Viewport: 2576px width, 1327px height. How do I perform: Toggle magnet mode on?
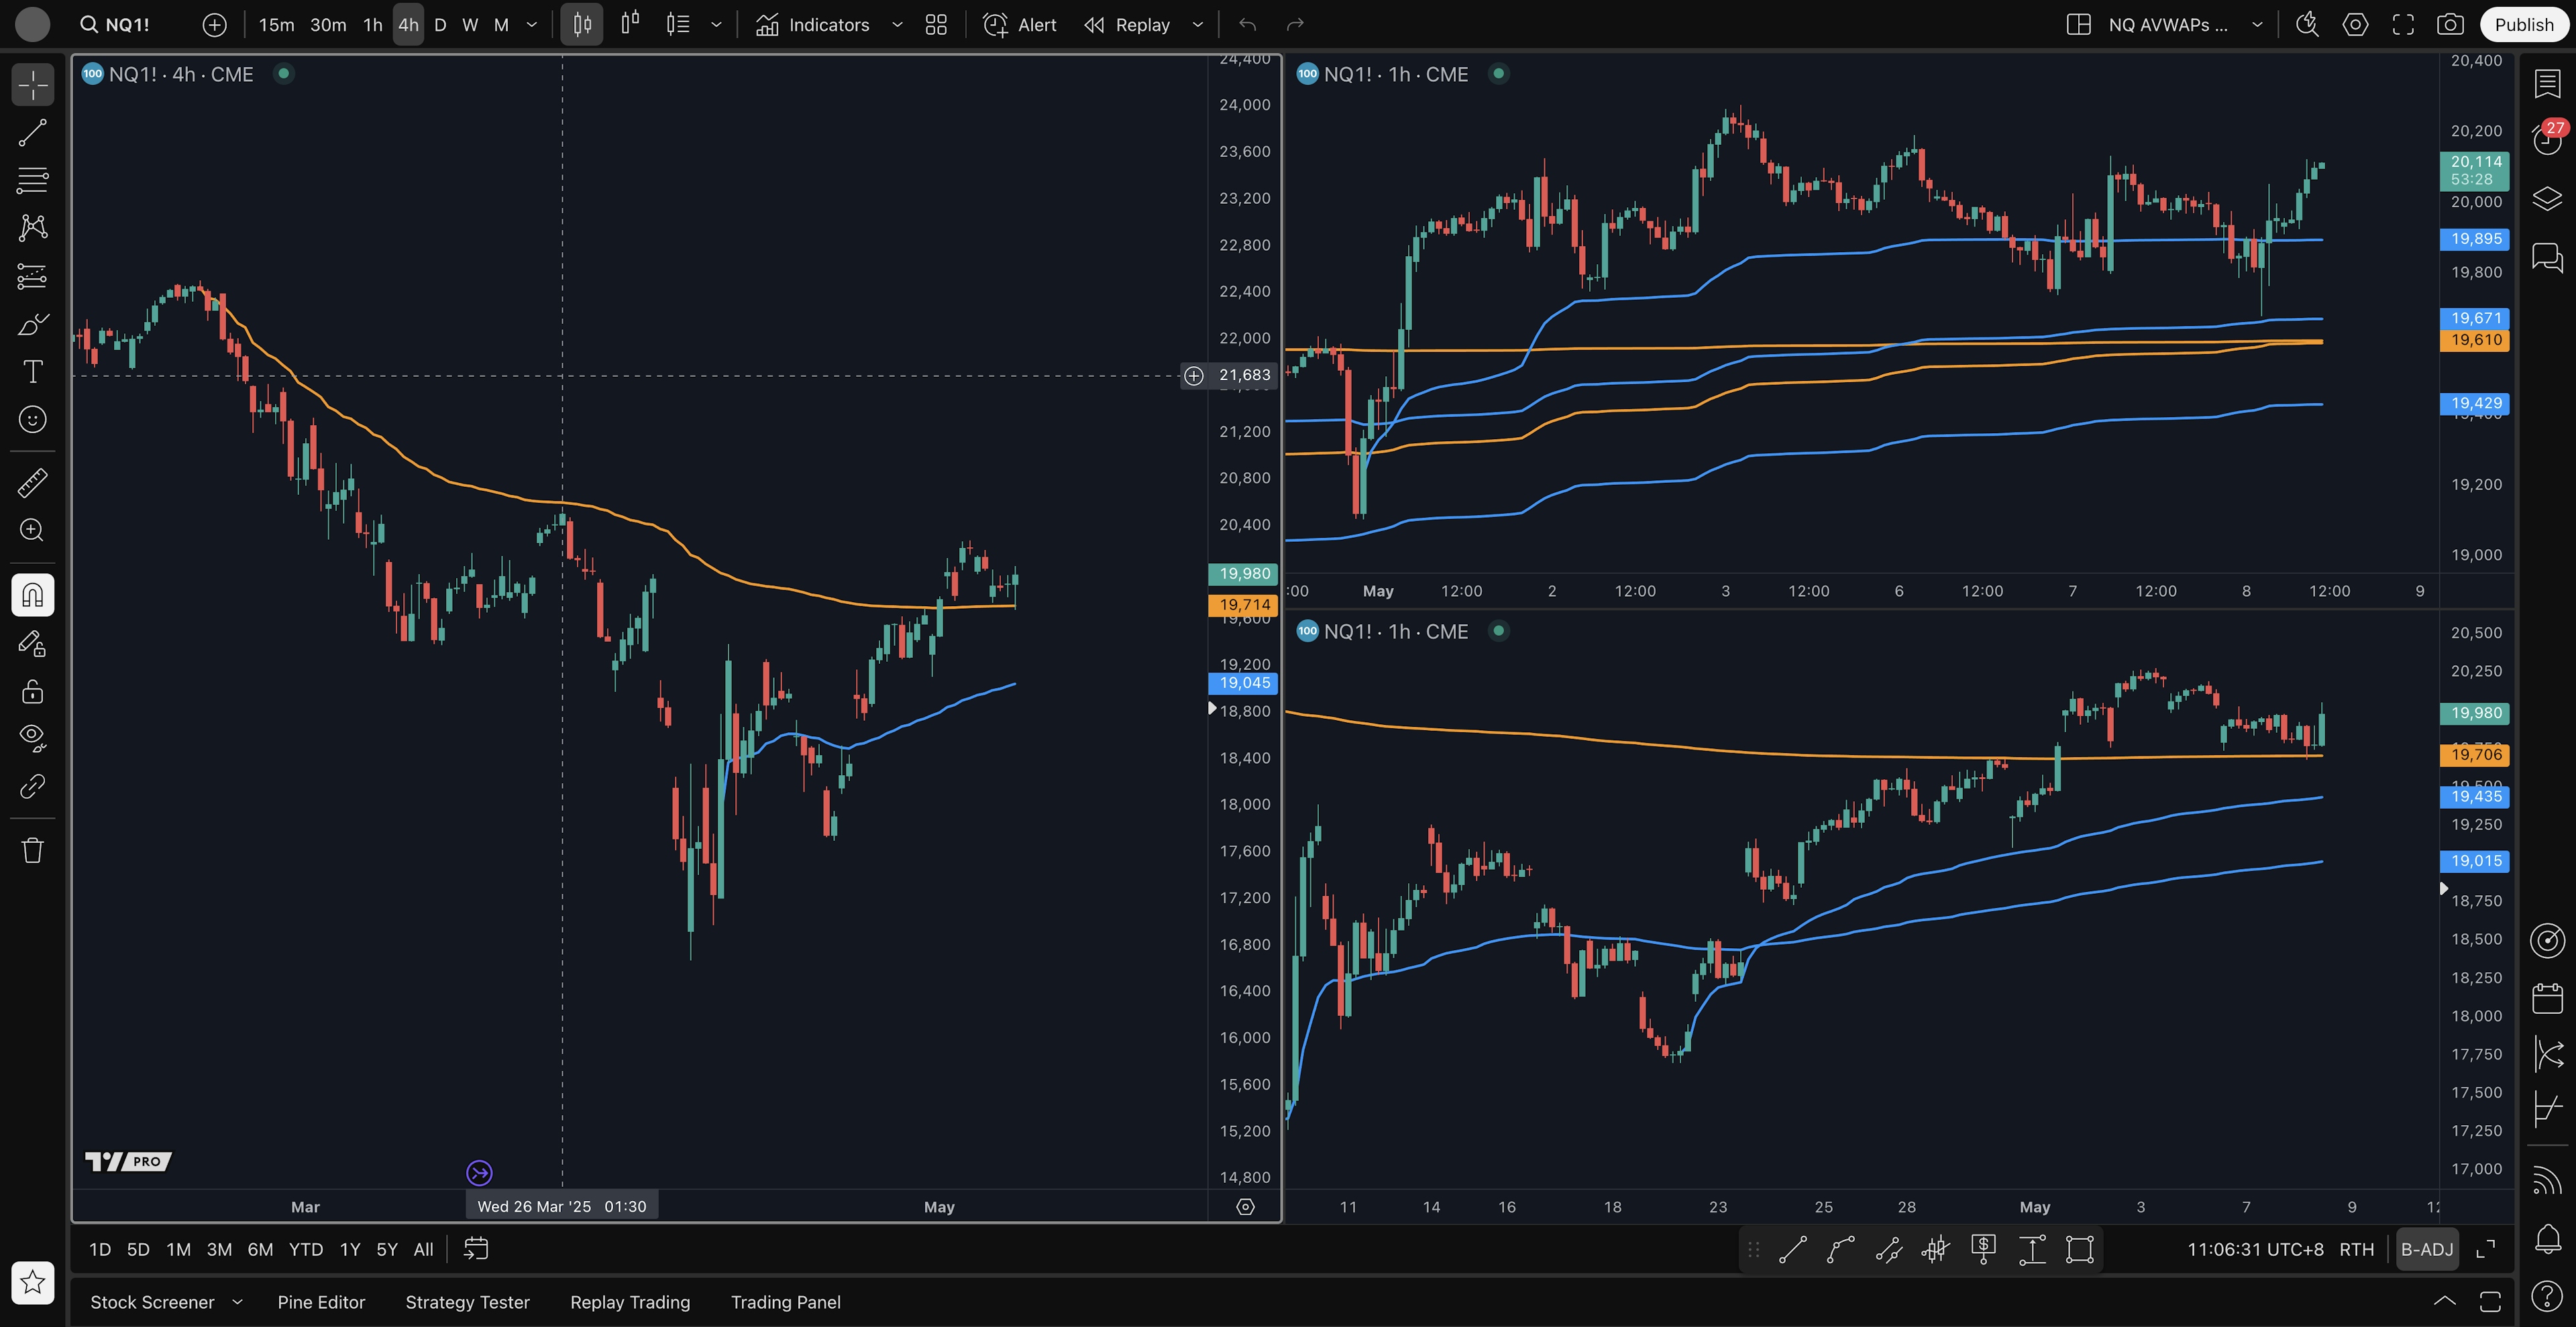coord(32,595)
